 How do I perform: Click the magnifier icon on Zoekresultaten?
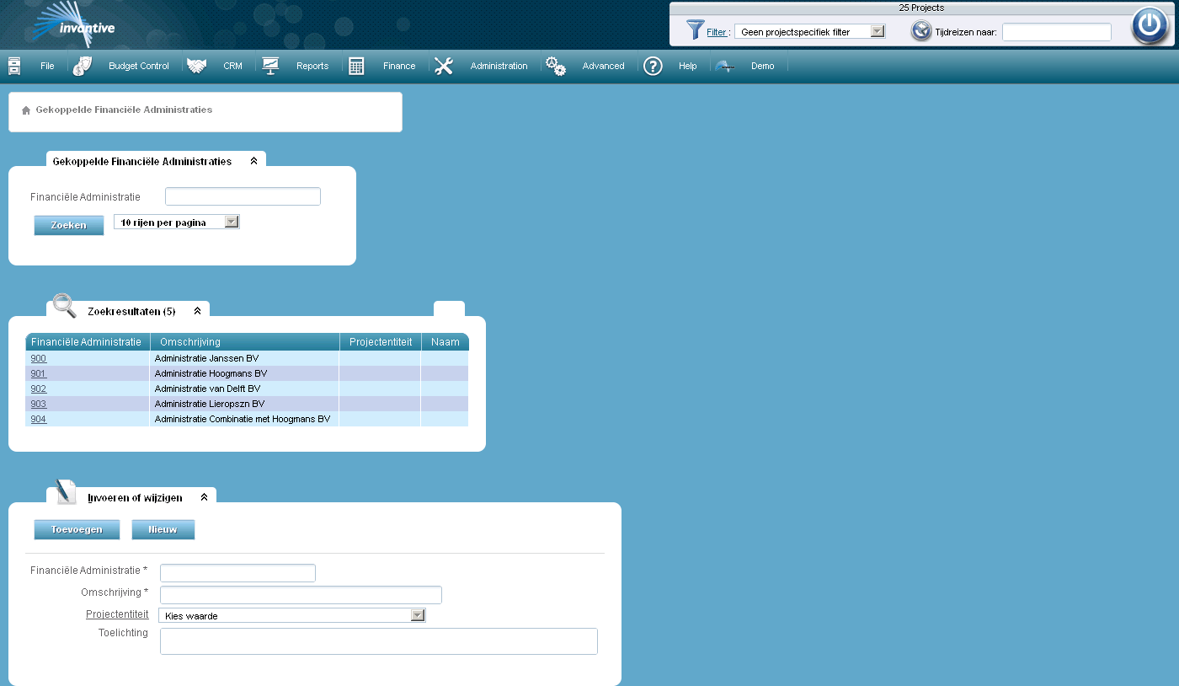coord(65,305)
